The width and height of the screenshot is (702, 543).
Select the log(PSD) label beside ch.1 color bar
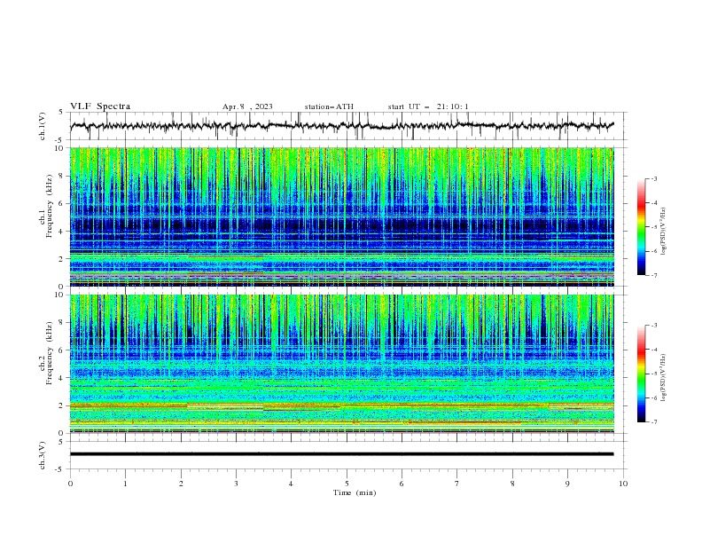tap(664, 232)
